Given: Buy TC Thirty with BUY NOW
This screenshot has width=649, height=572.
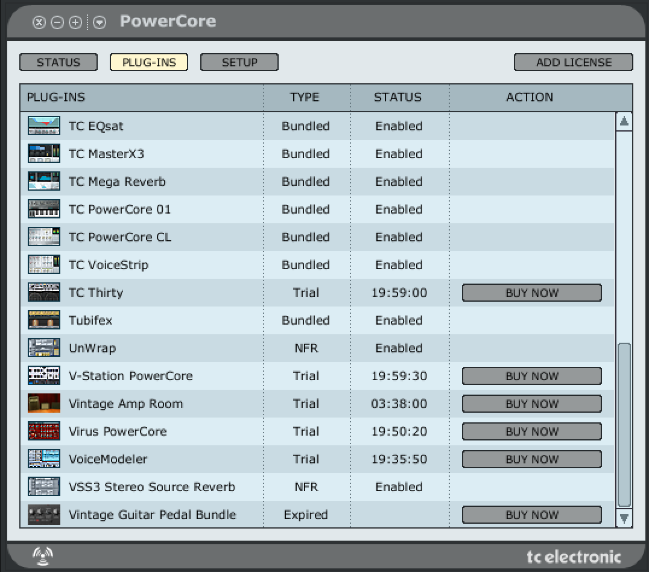Looking at the screenshot, I should [x=532, y=293].
